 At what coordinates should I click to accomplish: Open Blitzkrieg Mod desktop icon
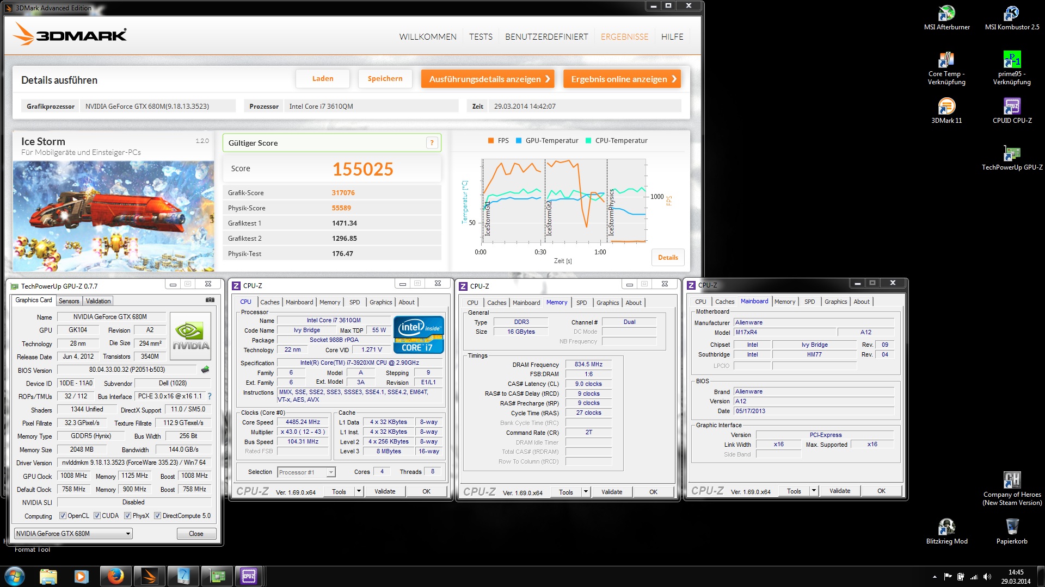[946, 532]
